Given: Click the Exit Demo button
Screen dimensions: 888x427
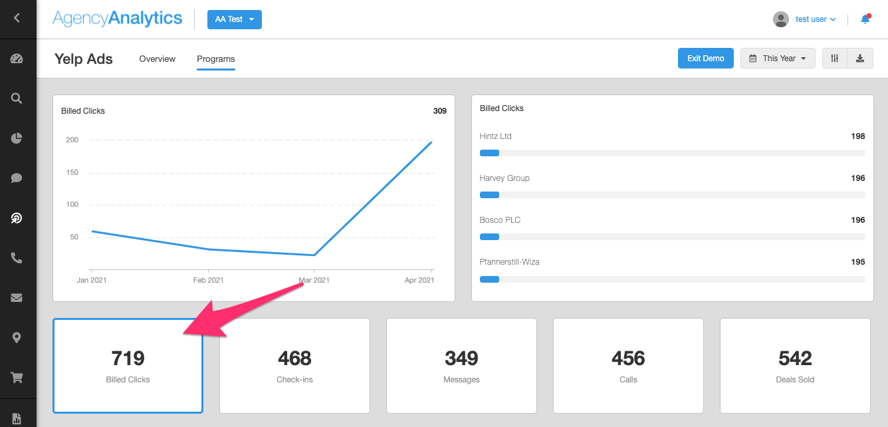Looking at the screenshot, I should 705,59.
